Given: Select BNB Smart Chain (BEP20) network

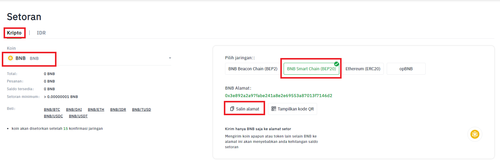Looking at the screenshot, I should point(311,69).
